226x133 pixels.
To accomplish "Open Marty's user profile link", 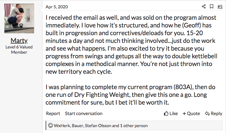I will pyautogui.click(x=19, y=40).
